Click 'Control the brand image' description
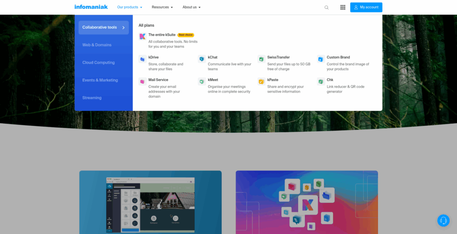This screenshot has width=457, height=234. 348,67
